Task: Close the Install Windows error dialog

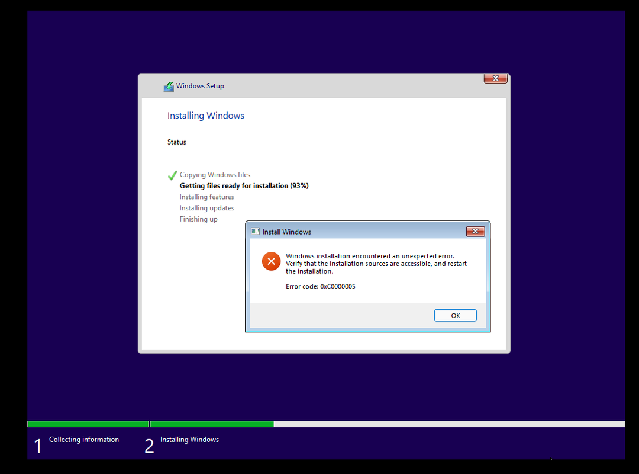Action: pyautogui.click(x=475, y=232)
